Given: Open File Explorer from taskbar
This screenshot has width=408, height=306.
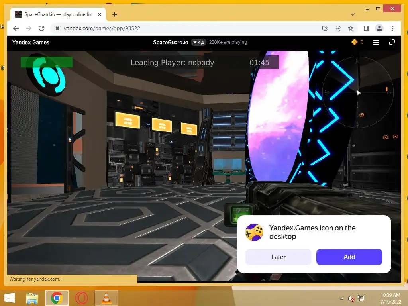Looking at the screenshot, I should [x=32, y=298].
